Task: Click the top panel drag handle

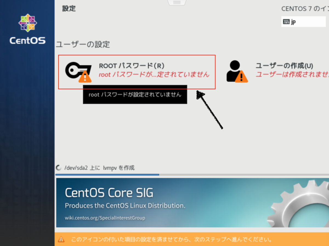Action: tap(177, 2)
